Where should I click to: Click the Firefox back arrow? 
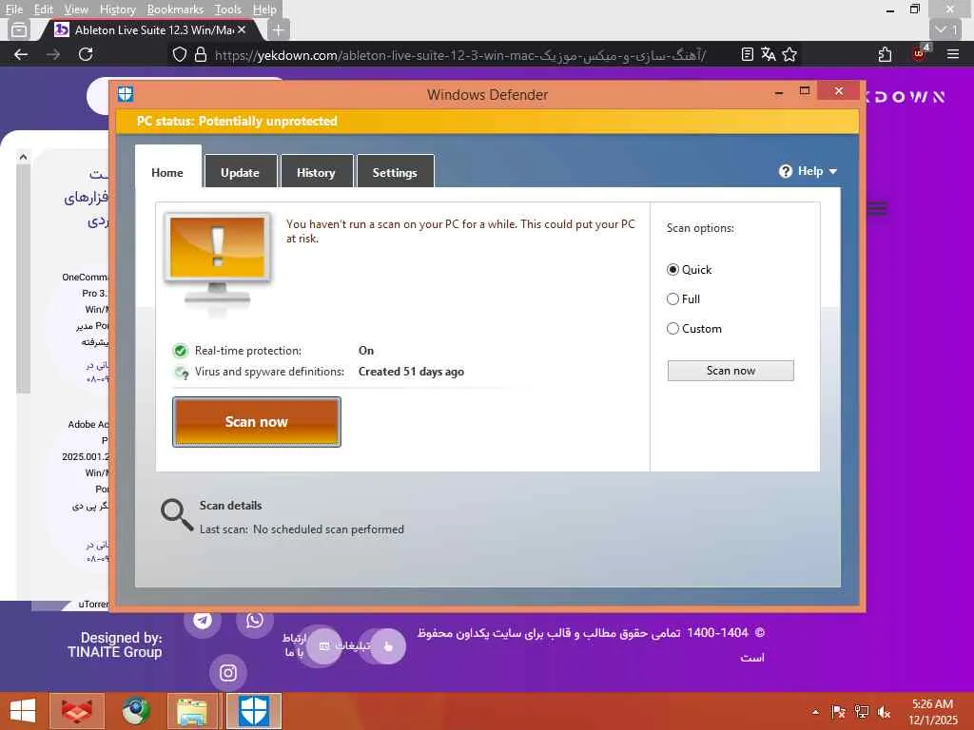coord(21,54)
